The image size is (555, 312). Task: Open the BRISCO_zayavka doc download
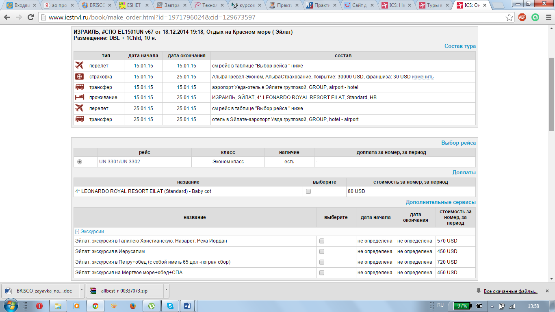click(x=41, y=290)
